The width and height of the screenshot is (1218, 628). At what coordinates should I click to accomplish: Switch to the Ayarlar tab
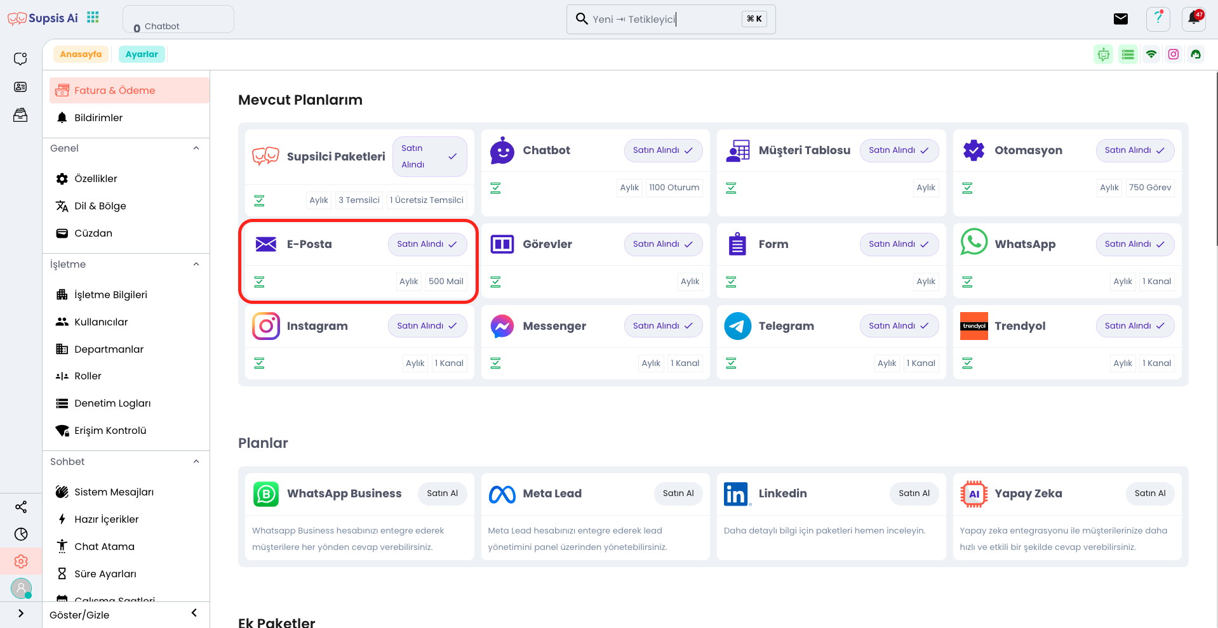click(142, 55)
